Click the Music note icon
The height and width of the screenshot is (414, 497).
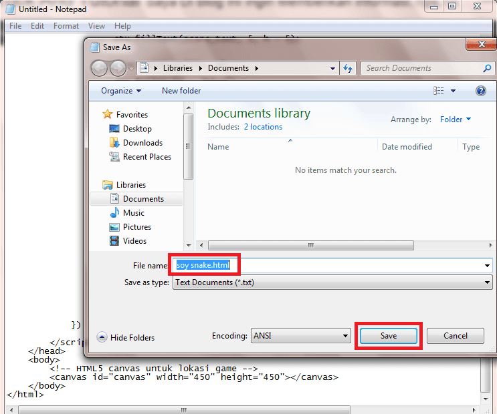point(114,212)
